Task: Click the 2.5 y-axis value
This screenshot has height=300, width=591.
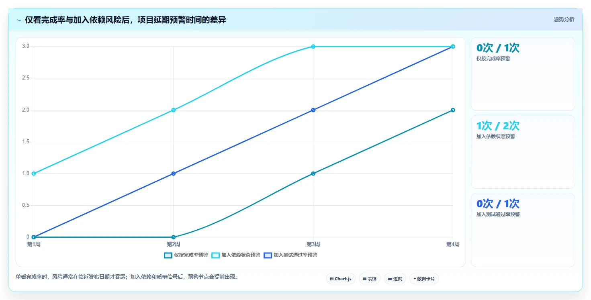Action: [x=26, y=78]
